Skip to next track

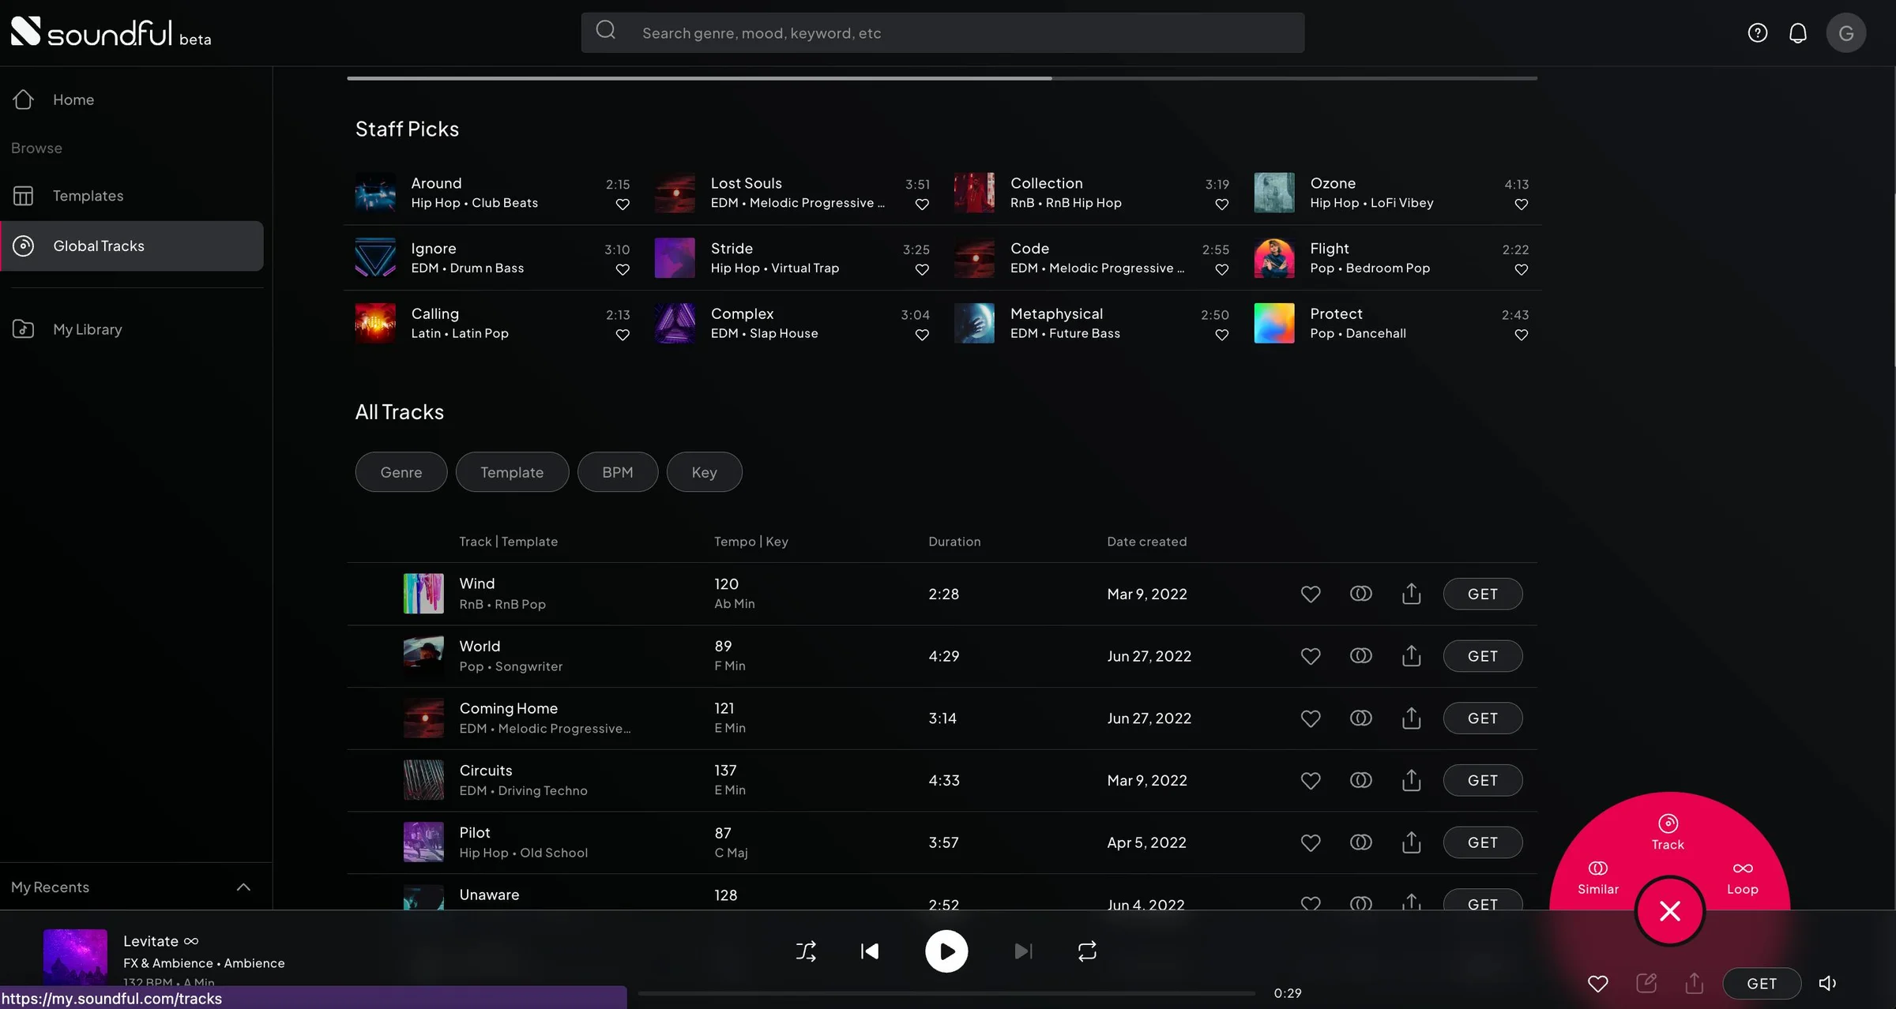coord(1023,951)
